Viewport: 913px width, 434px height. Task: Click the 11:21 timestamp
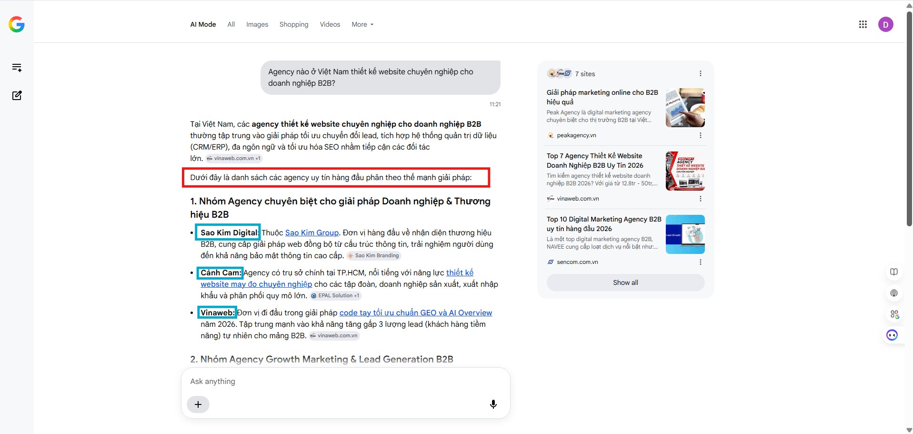point(495,104)
